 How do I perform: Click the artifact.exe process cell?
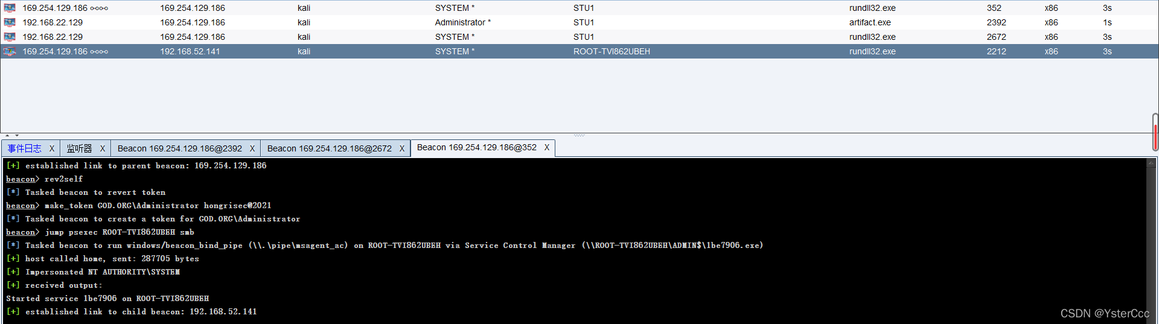pos(870,22)
